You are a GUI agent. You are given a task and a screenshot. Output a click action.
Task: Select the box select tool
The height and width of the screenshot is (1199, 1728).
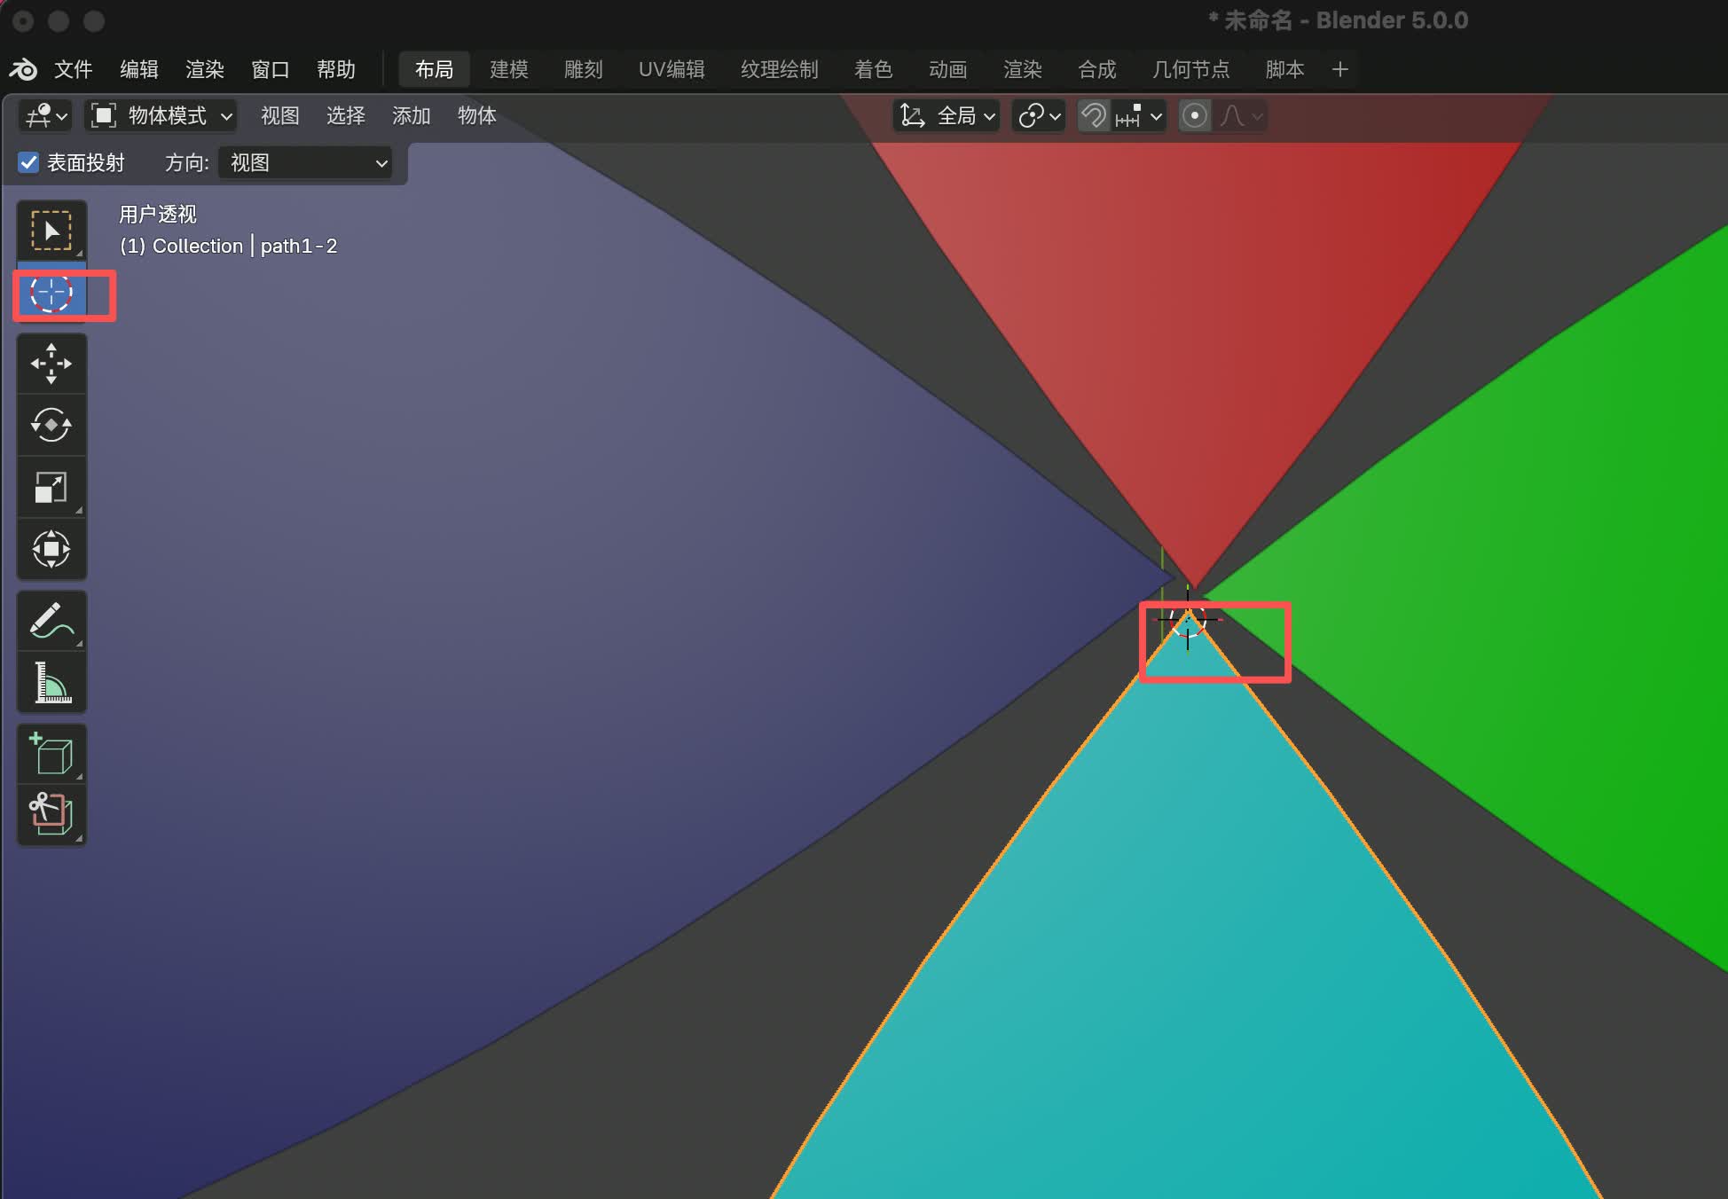click(51, 231)
